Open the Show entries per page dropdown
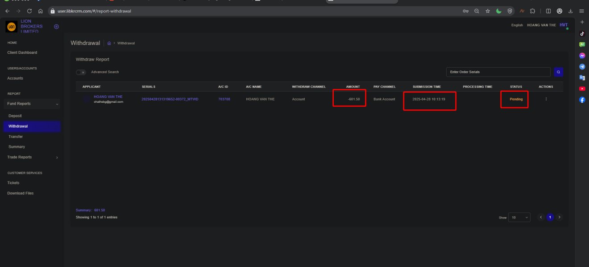589x267 pixels. tap(520, 218)
